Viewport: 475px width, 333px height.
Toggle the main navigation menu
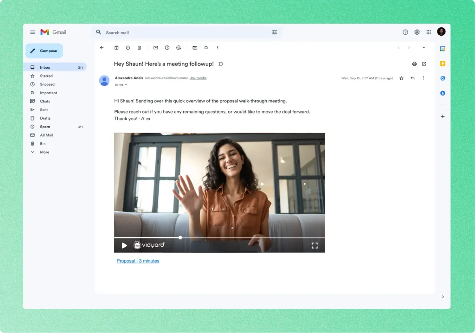(32, 32)
